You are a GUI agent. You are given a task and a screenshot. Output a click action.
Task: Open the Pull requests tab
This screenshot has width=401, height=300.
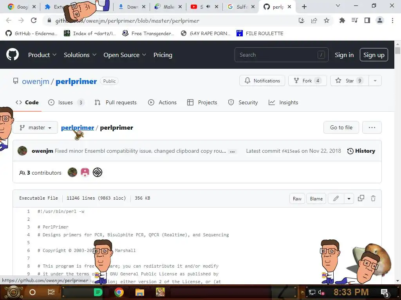coord(116,102)
